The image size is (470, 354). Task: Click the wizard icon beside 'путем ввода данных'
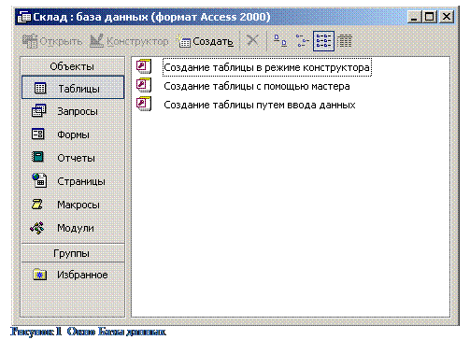pyautogui.click(x=144, y=104)
